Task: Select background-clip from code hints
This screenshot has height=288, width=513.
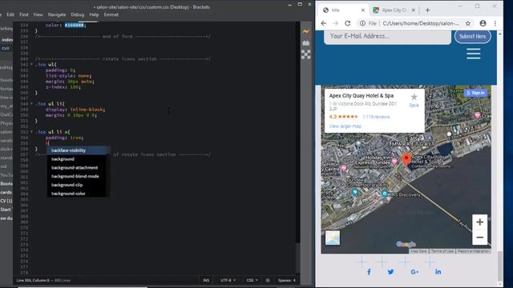Action: [77, 185]
